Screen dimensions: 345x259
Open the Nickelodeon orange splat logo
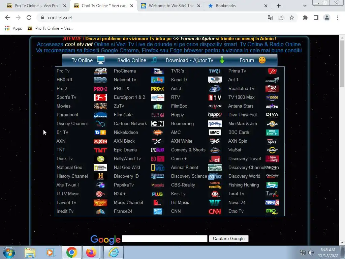158,132
